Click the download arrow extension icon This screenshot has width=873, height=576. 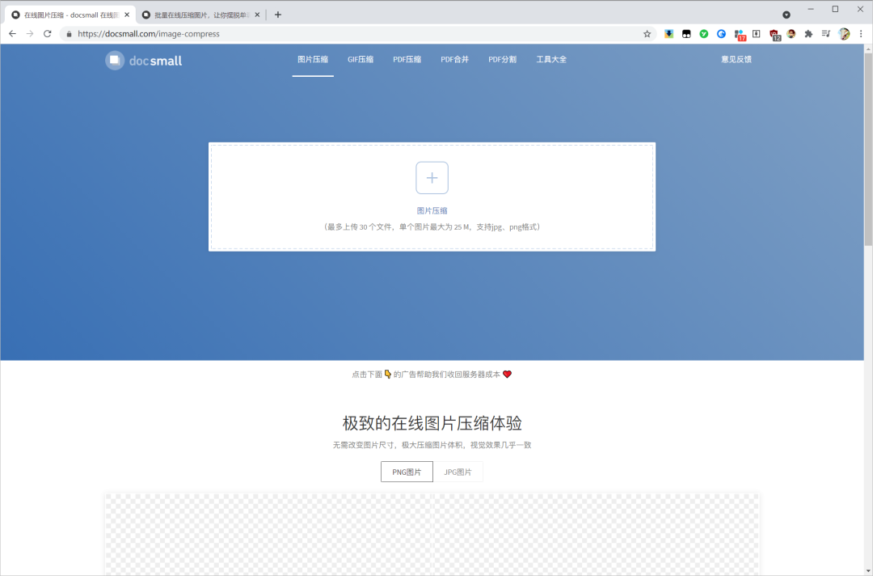(669, 34)
